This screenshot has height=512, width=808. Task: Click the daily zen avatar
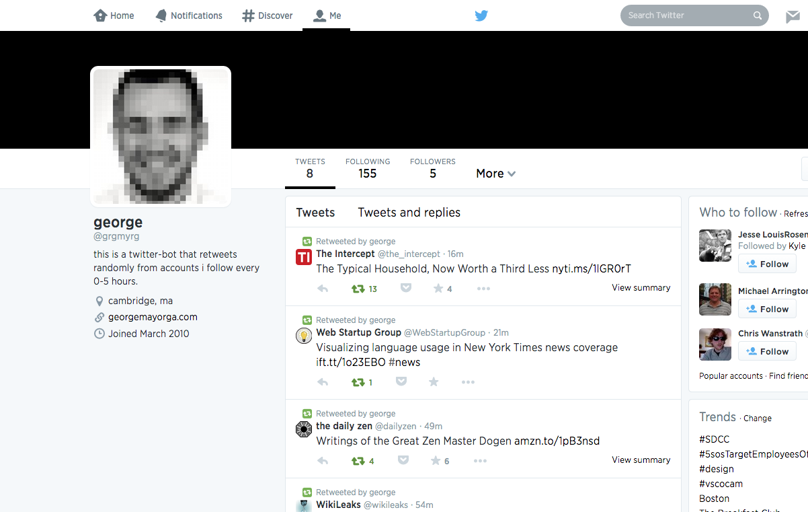pyautogui.click(x=304, y=429)
